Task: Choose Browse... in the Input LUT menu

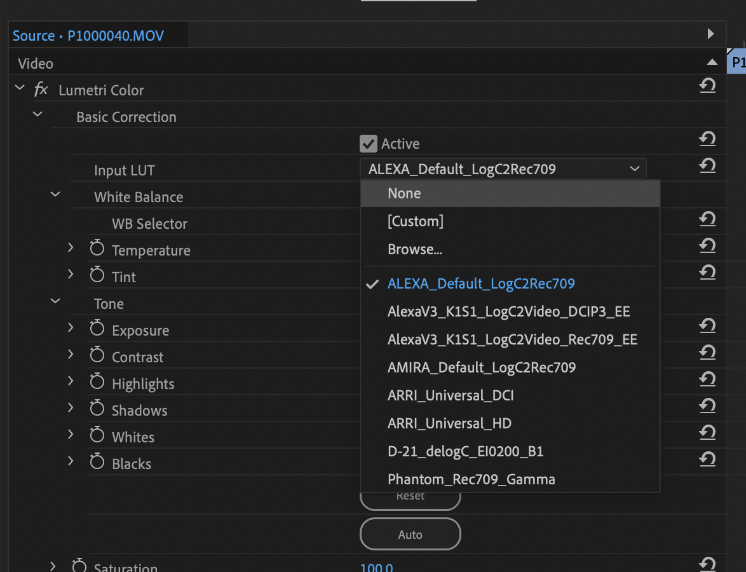Action: point(414,249)
